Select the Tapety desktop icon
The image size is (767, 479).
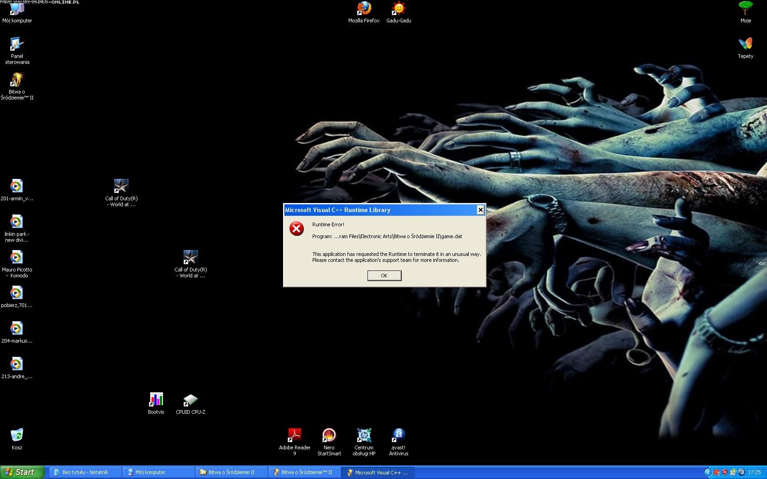click(746, 45)
